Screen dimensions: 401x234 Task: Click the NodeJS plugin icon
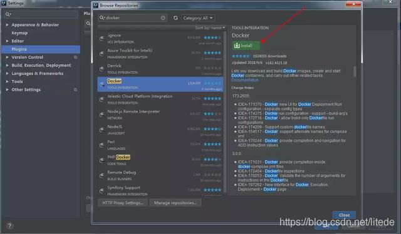pyautogui.click(x=102, y=130)
